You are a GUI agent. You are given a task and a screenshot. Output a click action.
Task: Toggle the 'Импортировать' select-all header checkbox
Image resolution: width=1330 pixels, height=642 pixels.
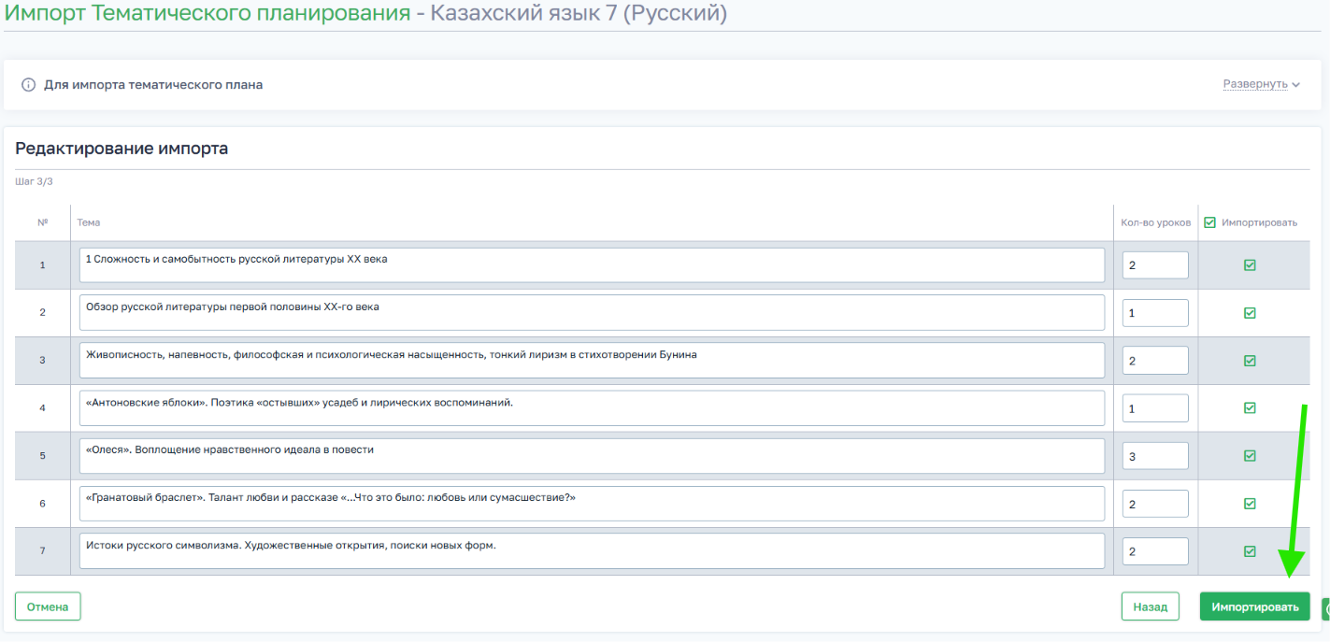[x=1209, y=222]
